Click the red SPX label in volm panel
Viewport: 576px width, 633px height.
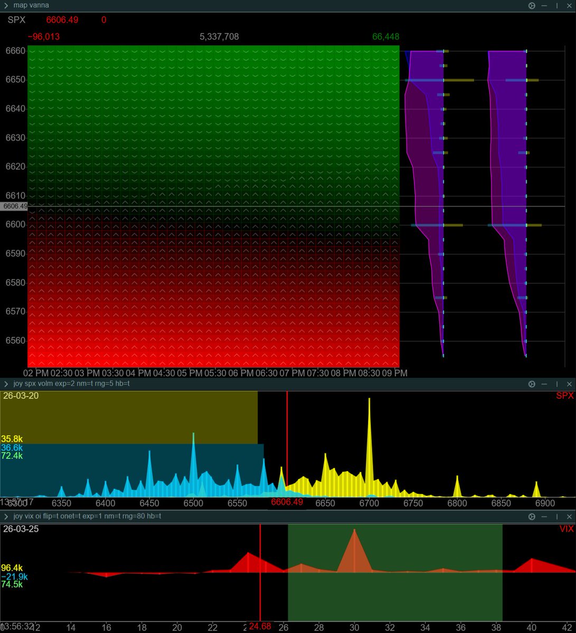[565, 396]
